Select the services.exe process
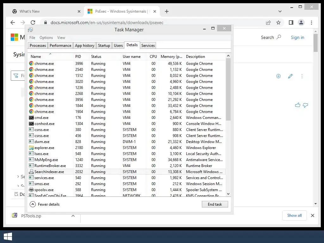Image resolution: width=324 pixels, height=243 pixels. [x=127, y=178]
